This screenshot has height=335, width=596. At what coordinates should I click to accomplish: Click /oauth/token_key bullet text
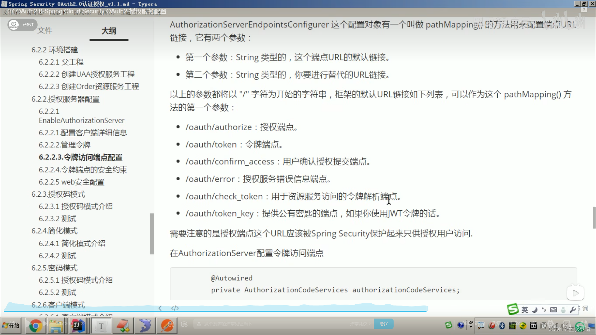[x=312, y=213]
